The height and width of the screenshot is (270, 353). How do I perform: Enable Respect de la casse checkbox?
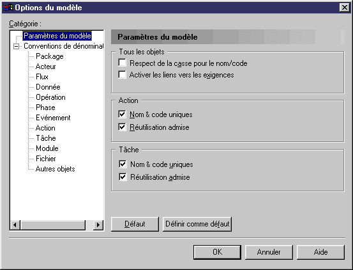(x=123, y=63)
